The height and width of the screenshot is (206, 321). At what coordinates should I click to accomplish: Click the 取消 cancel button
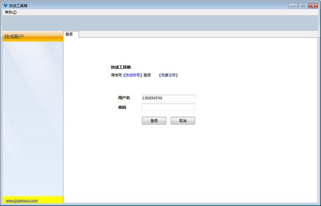pos(183,121)
